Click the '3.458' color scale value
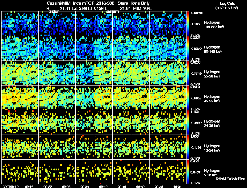Image resolution: width=247 pixels, height=188 pixels. coord(195,161)
